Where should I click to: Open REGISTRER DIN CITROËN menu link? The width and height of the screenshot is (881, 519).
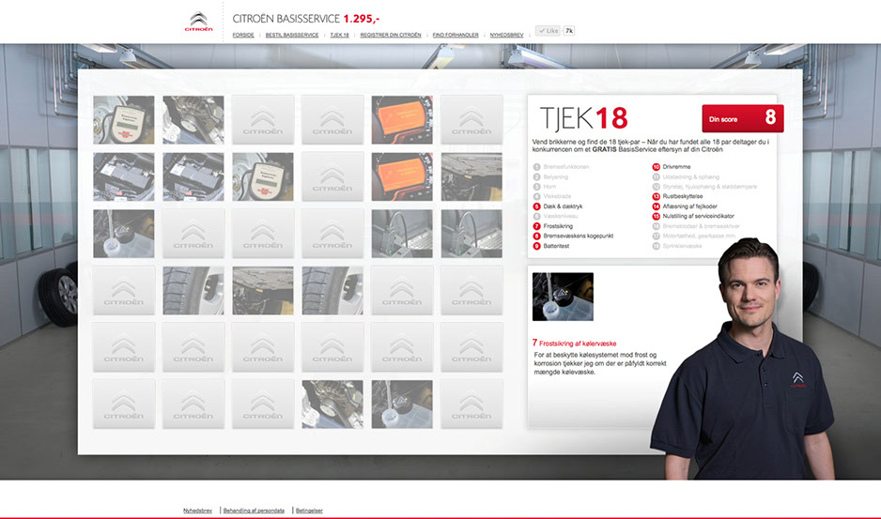(391, 35)
